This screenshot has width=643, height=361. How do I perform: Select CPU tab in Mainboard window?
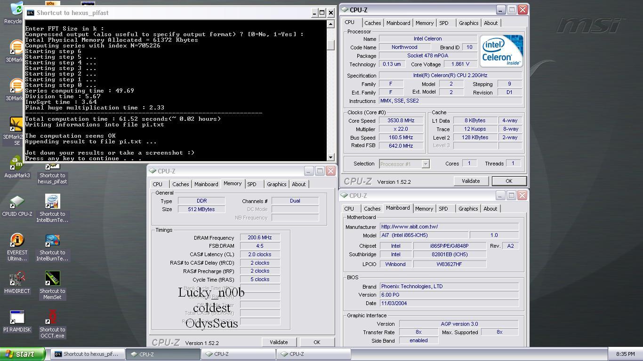pos(349,209)
